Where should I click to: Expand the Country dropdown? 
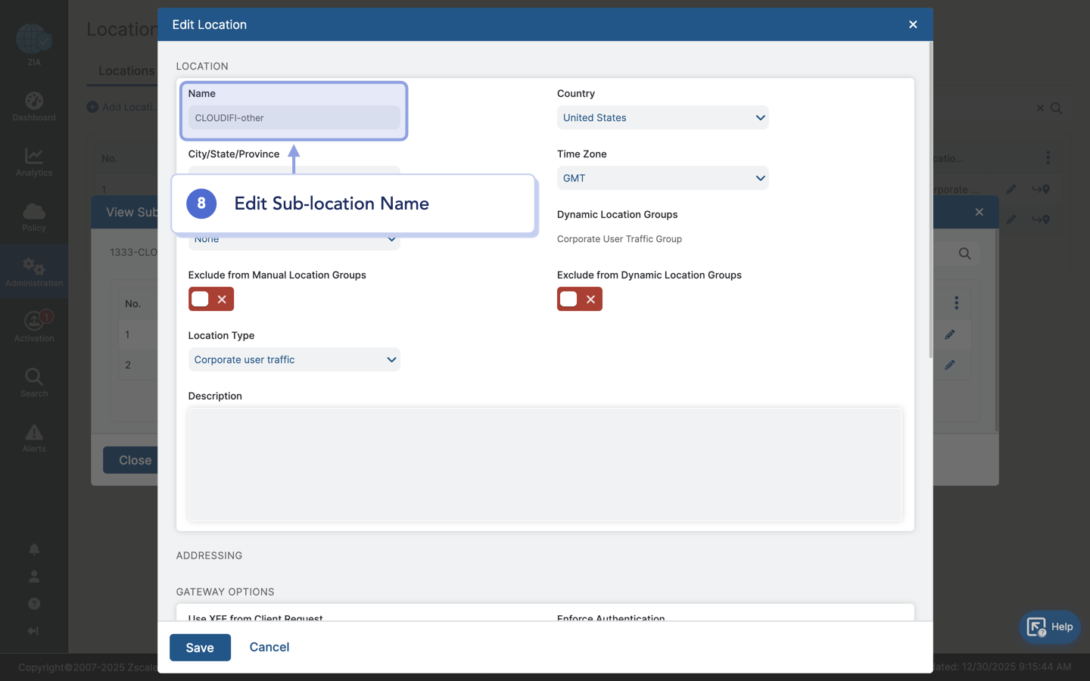coord(662,117)
